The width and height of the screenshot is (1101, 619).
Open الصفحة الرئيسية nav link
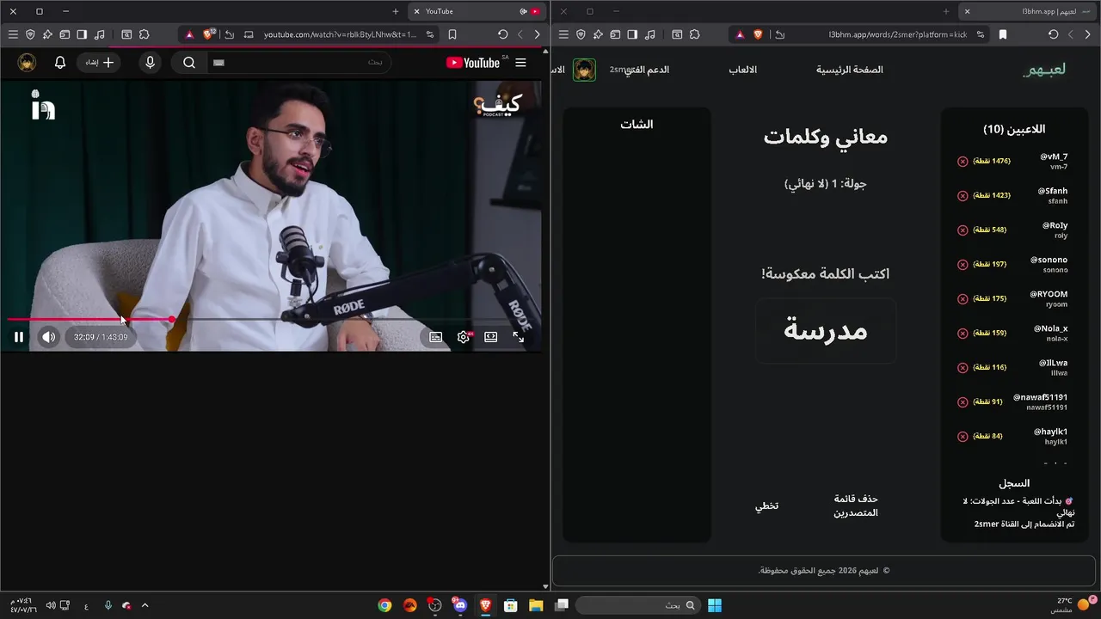tap(850, 70)
